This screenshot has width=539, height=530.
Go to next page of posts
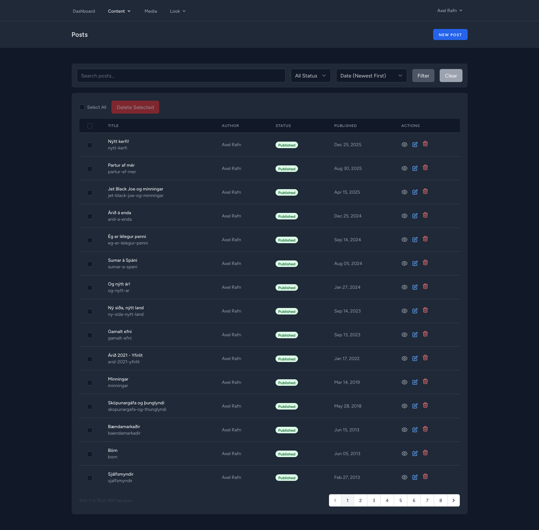tap(453, 500)
